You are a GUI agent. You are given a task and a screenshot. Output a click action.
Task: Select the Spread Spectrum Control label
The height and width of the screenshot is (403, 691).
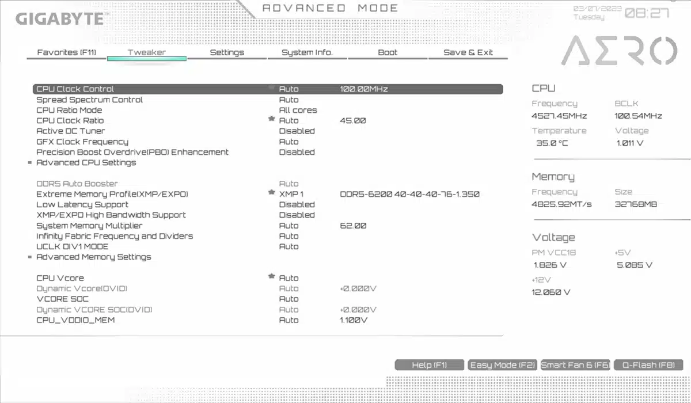(x=89, y=100)
